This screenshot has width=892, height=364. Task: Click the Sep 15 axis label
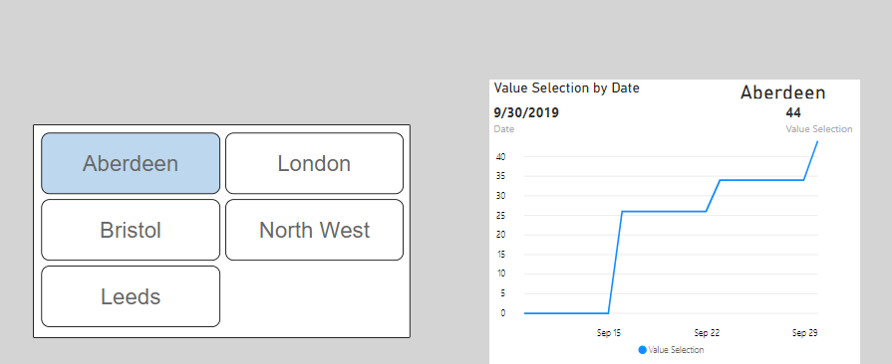(609, 333)
